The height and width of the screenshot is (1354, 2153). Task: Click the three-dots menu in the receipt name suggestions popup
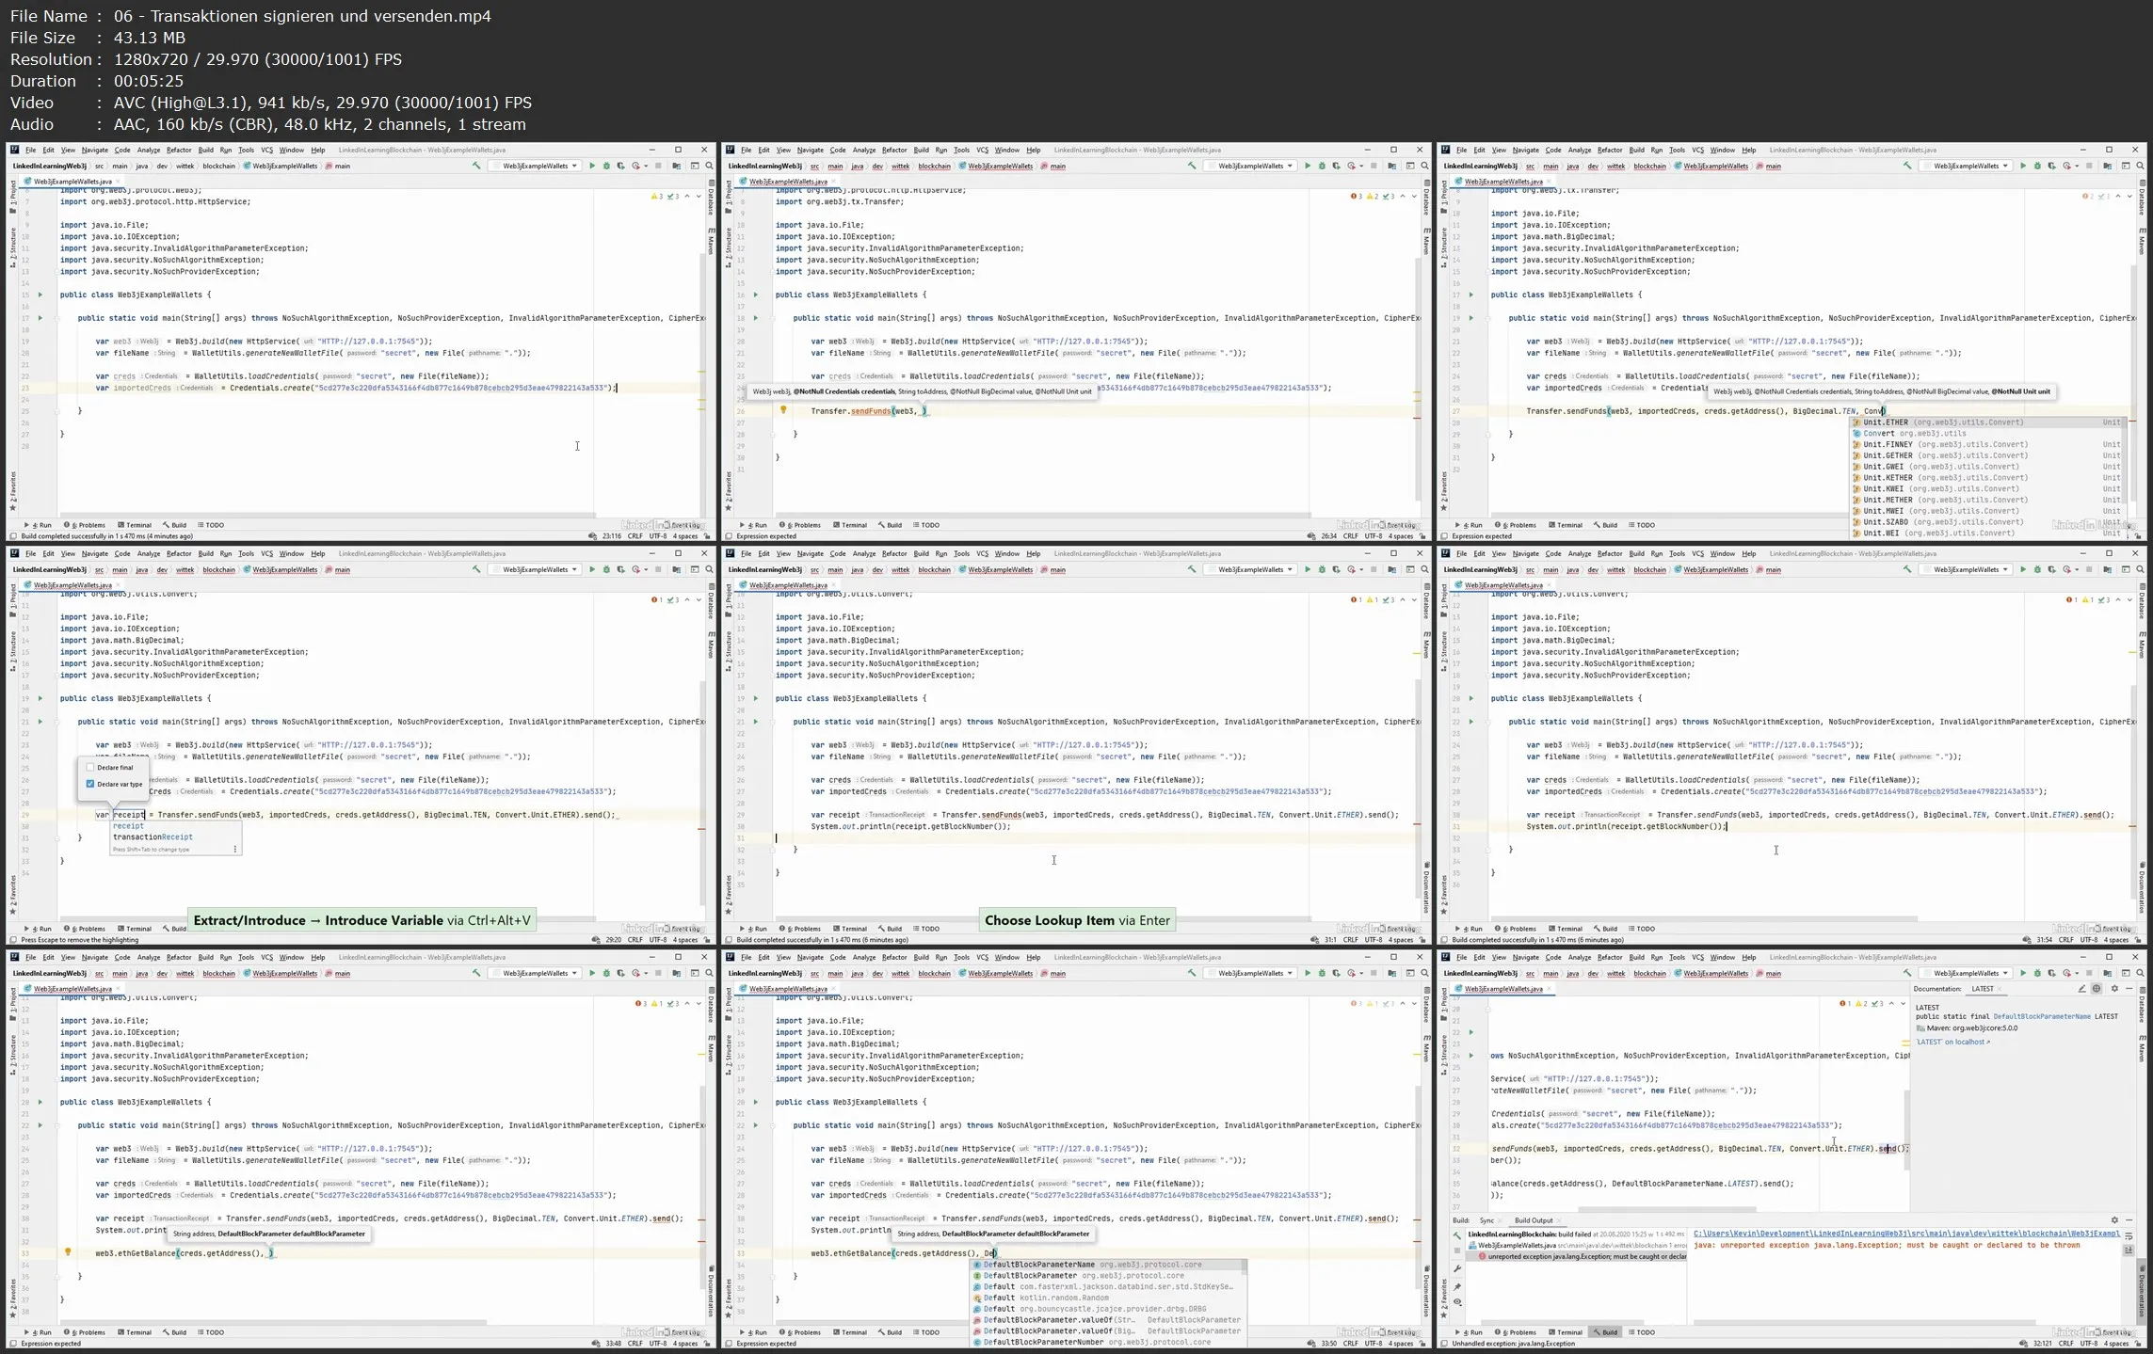click(x=235, y=849)
